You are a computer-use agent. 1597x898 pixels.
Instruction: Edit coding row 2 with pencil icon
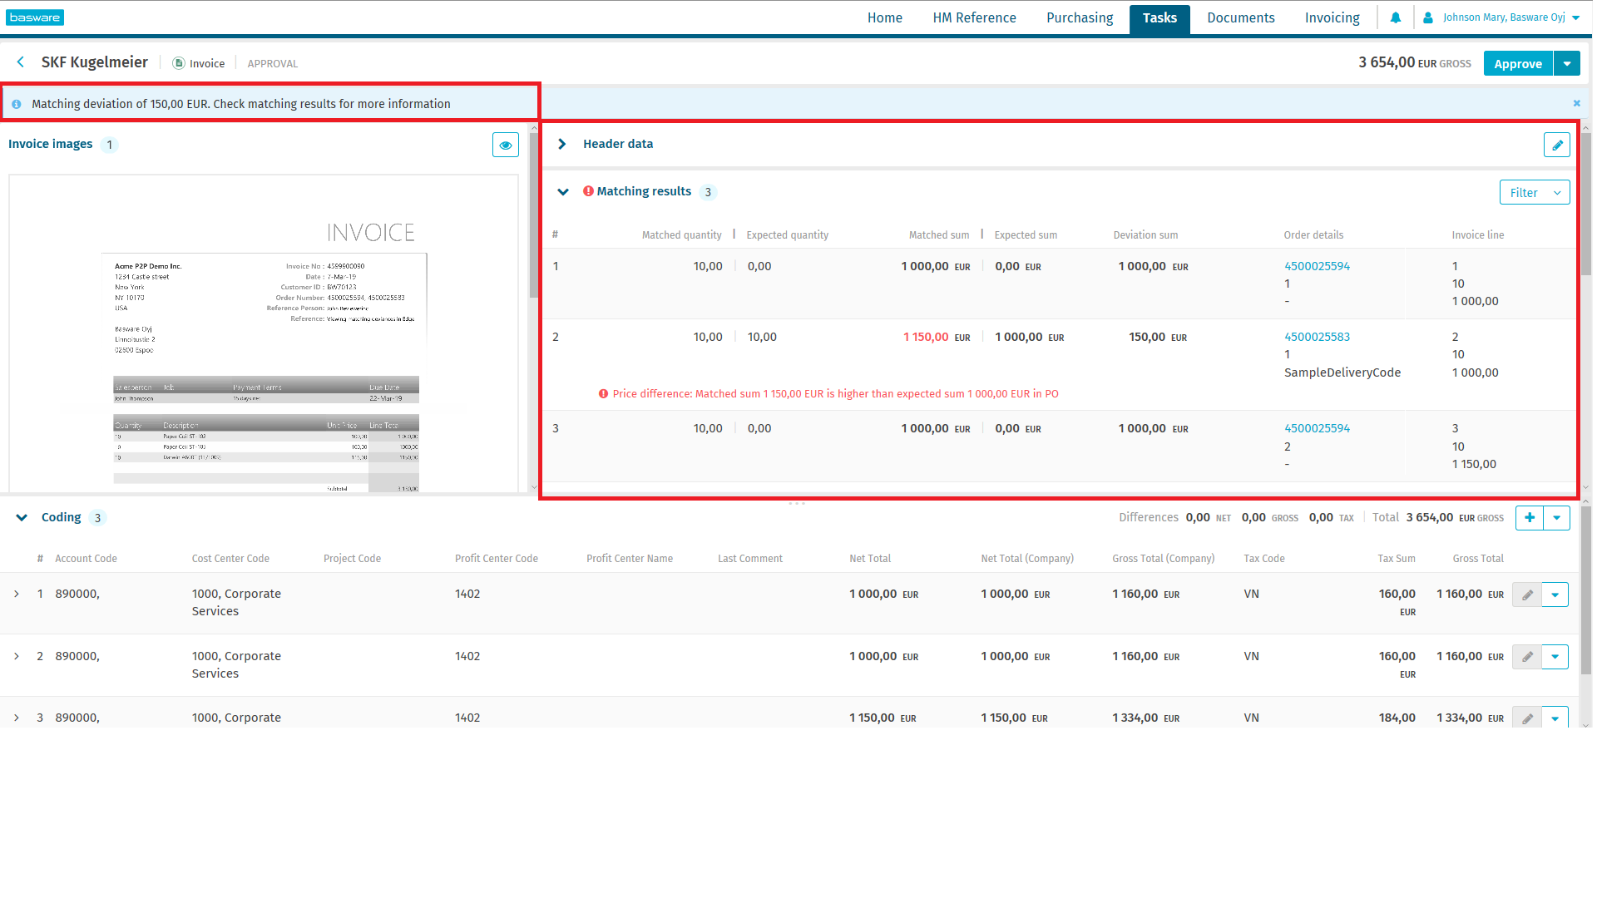point(1527,657)
